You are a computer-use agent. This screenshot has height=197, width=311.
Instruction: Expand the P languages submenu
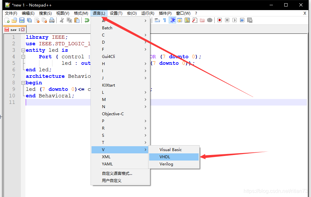pos(120,121)
